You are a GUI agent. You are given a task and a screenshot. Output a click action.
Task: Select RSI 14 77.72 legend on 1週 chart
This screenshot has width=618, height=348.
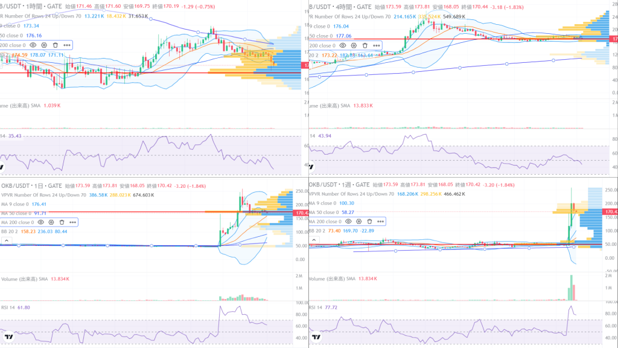(x=323, y=307)
